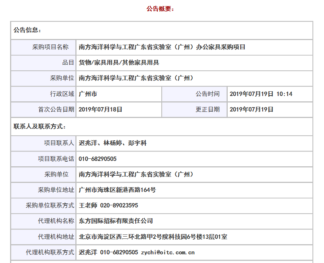
Task: Click the announcement time 2019年07月19日 10:14
Action: (261, 94)
